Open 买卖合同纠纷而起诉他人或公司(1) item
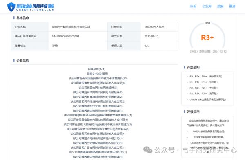The image size is (245, 160). (98, 134)
